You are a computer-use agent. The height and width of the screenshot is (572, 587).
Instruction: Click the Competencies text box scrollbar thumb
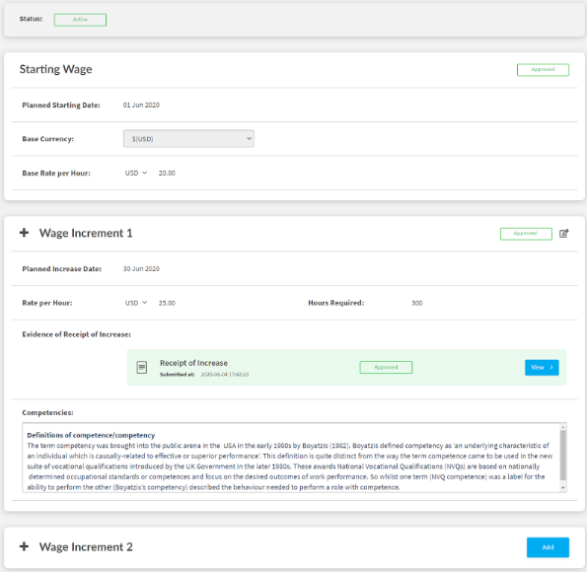pos(562,456)
